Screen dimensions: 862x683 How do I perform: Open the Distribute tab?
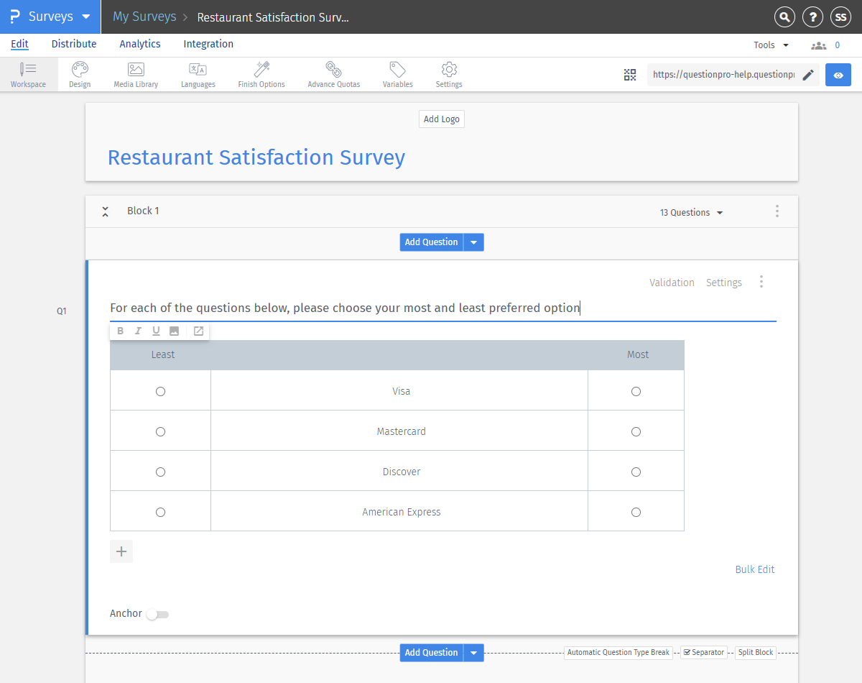pyautogui.click(x=74, y=44)
